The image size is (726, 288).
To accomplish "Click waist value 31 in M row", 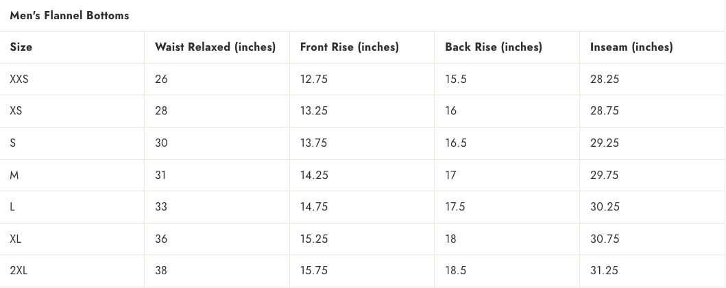I will (160, 175).
